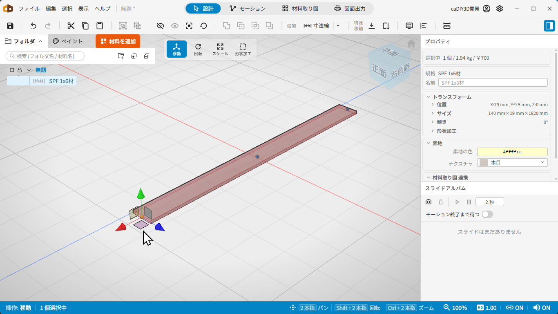Select the Scale (スケール) tool
Viewport: 558px width, 314px height.
(220, 49)
